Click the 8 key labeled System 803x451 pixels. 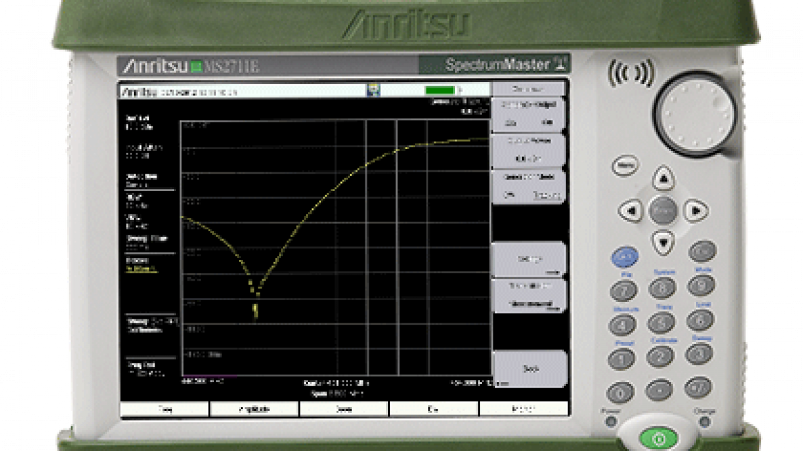tap(662, 288)
